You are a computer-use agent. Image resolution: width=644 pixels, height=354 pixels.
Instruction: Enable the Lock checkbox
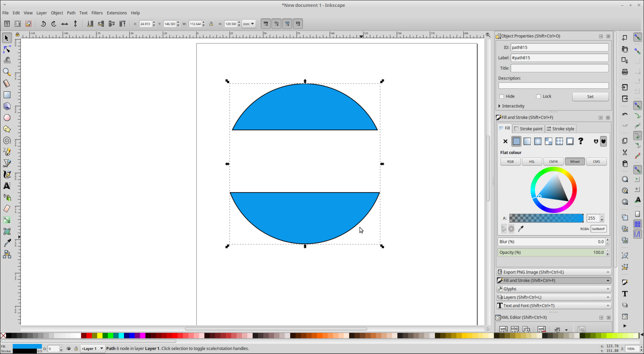[538, 96]
